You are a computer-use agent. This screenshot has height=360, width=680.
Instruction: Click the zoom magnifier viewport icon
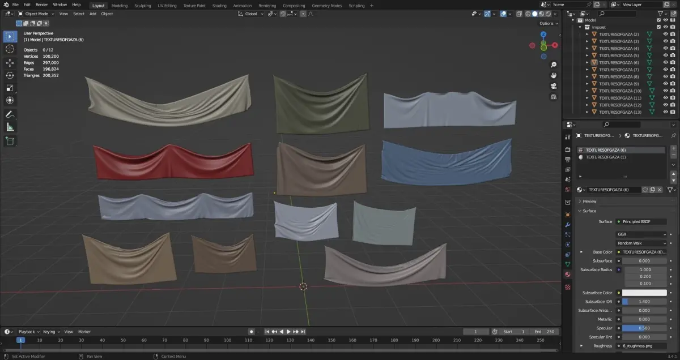point(553,65)
